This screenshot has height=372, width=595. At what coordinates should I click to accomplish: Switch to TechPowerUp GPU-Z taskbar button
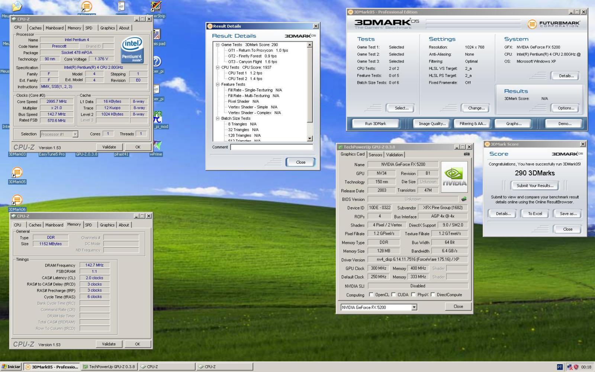pos(109,367)
